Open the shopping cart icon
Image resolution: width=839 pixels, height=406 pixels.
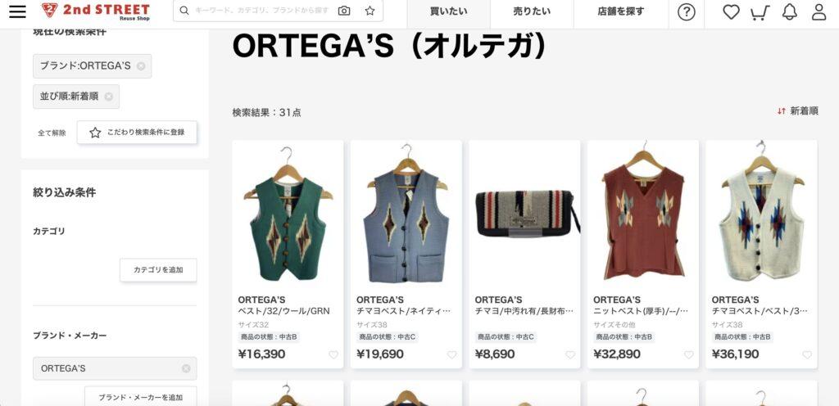click(x=760, y=12)
